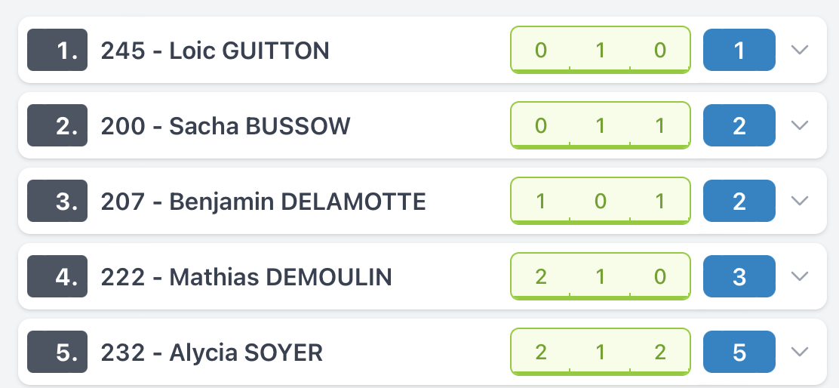Click Sacha BUSSOW's green score box 0 1 1
Image resolution: width=839 pixels, height=388 pixels.
pos(601,125)
